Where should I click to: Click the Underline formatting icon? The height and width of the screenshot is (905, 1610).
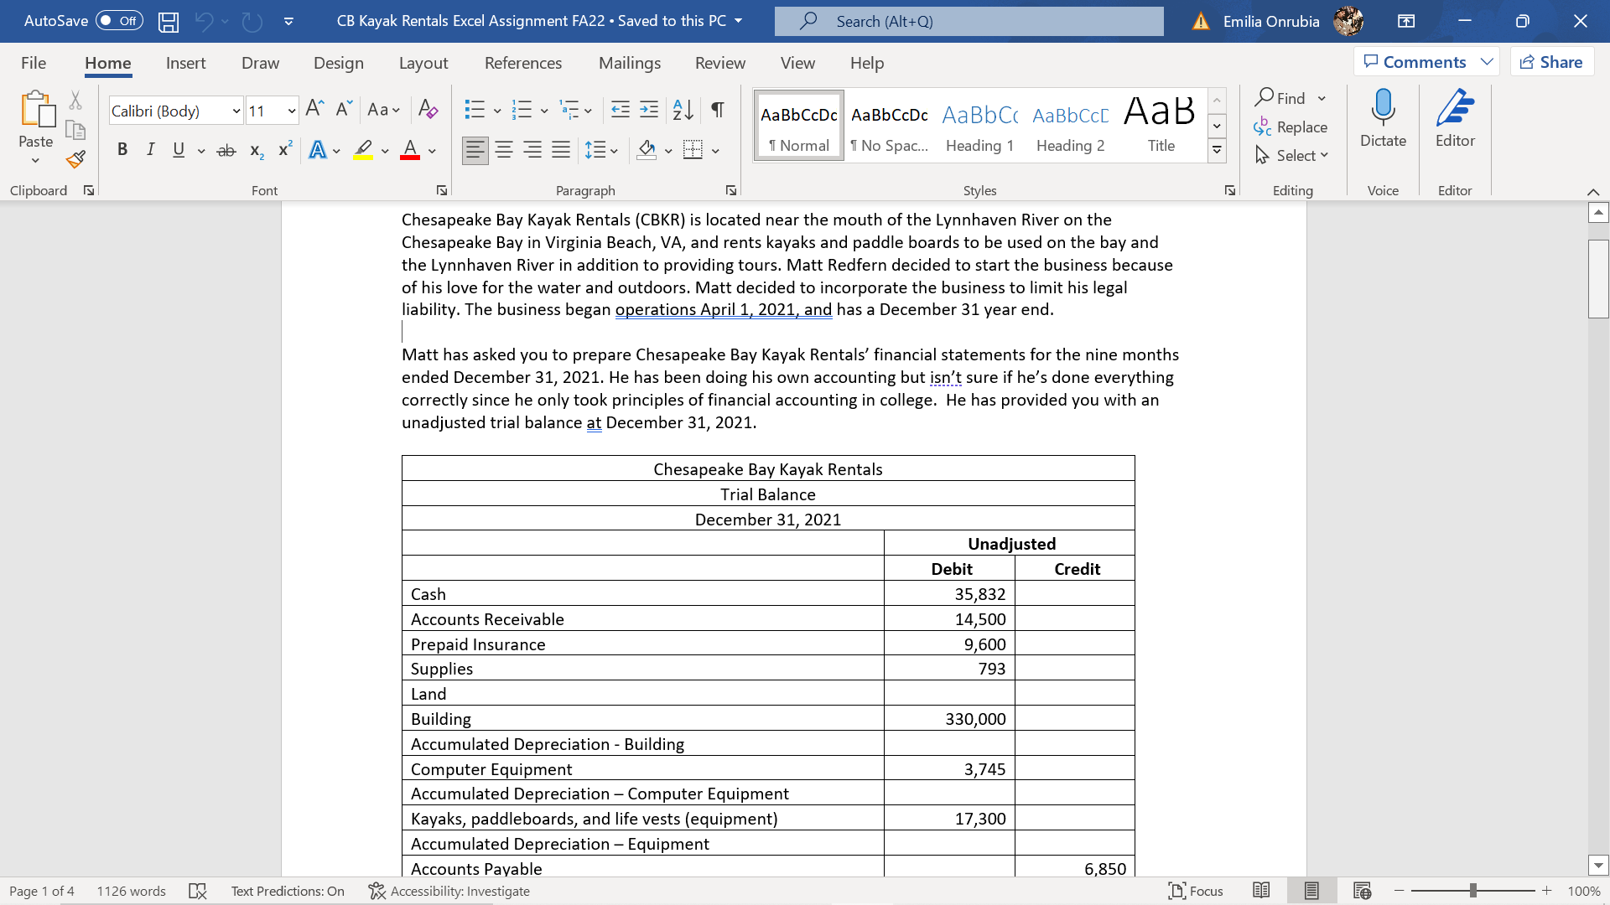pyautogui.click(x=177, y=149)
